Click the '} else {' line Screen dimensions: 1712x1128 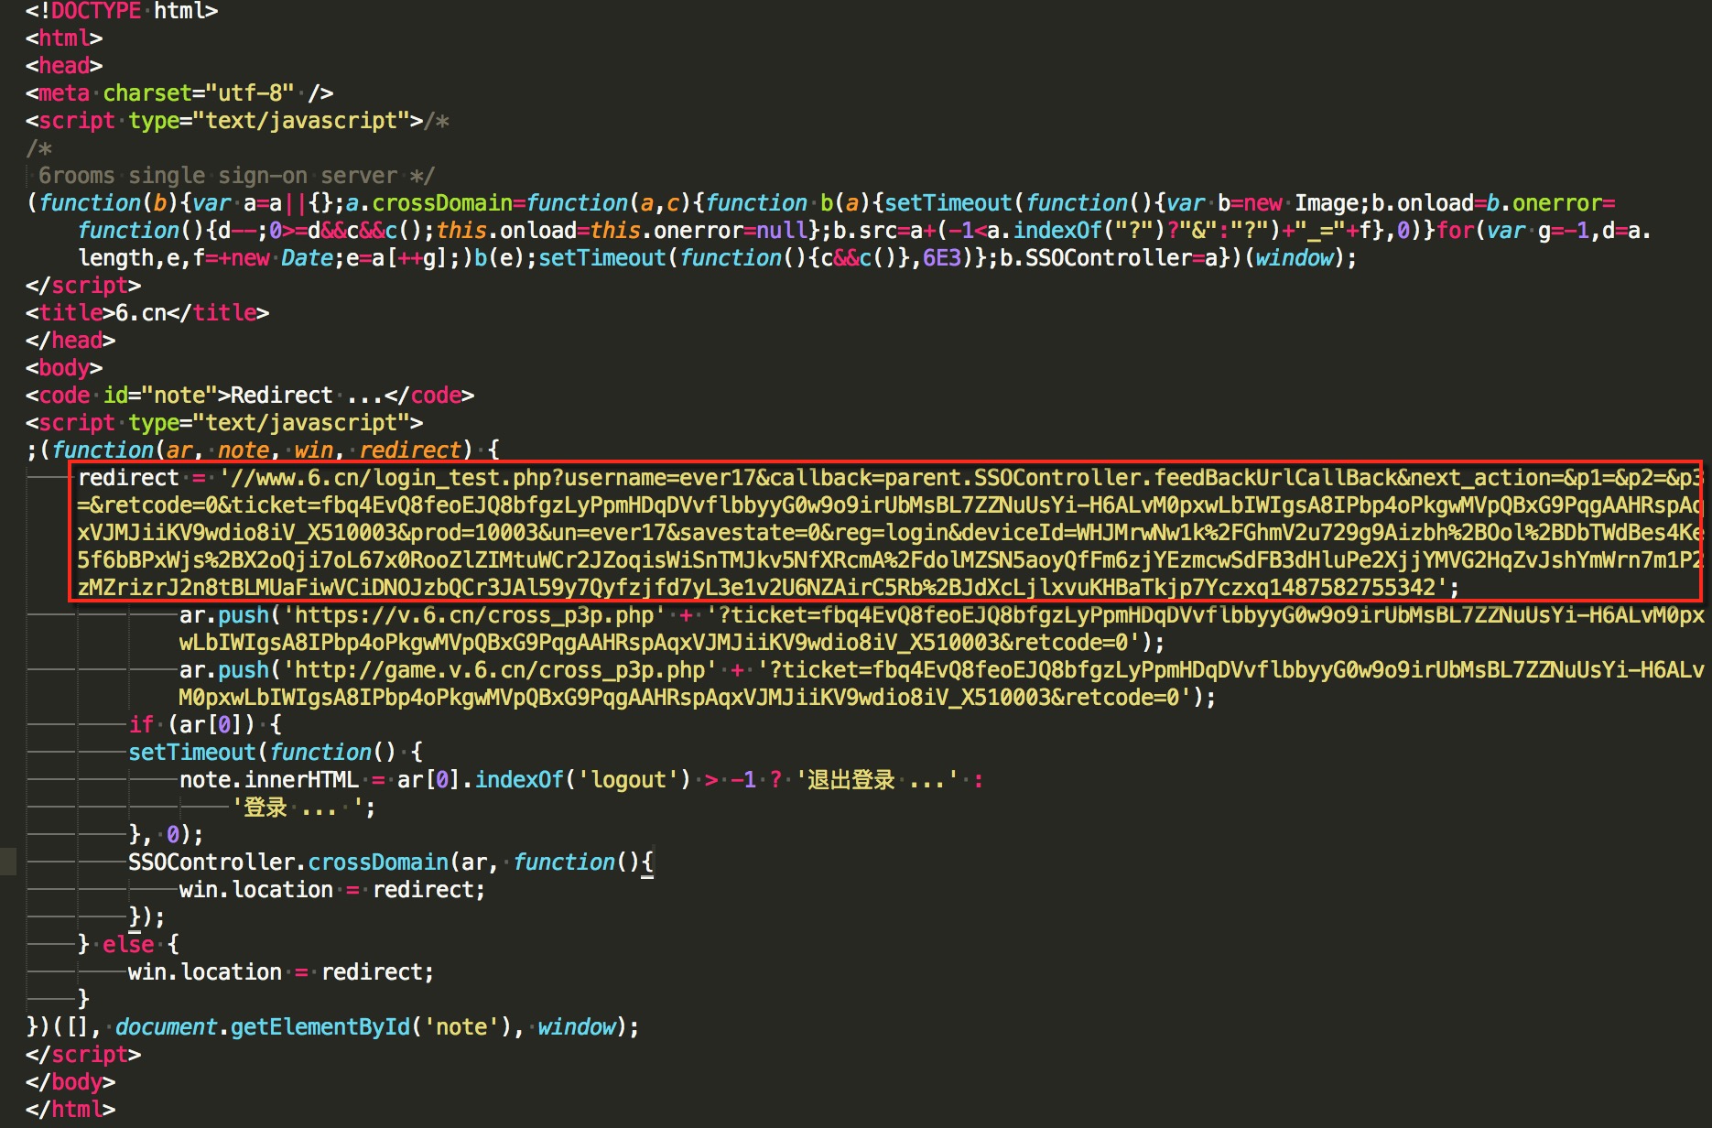pos(128,945)
